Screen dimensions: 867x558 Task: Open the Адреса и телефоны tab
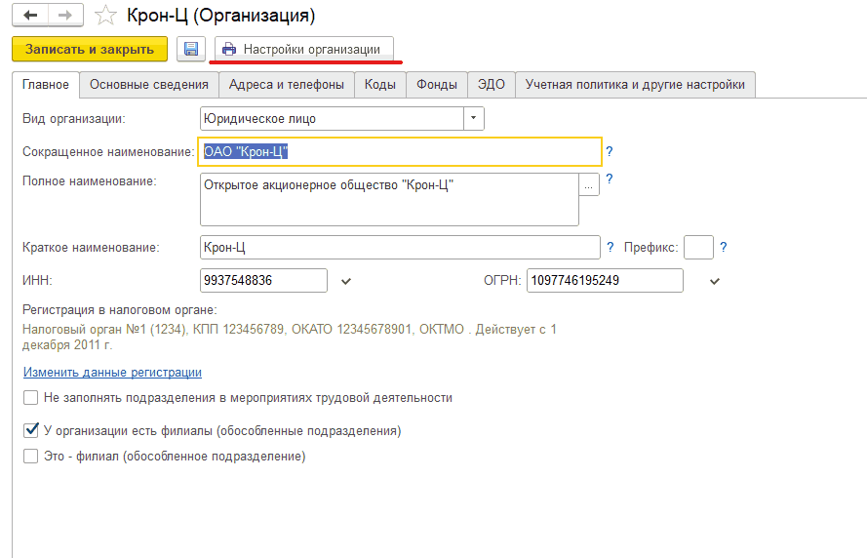coord(287,85)
